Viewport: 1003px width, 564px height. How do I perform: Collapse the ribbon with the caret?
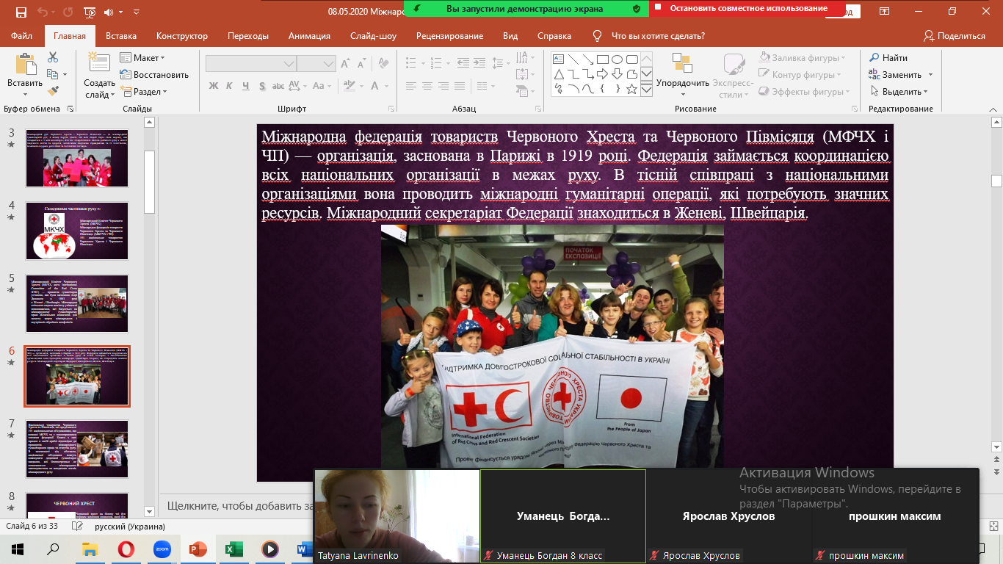[995, 109]
